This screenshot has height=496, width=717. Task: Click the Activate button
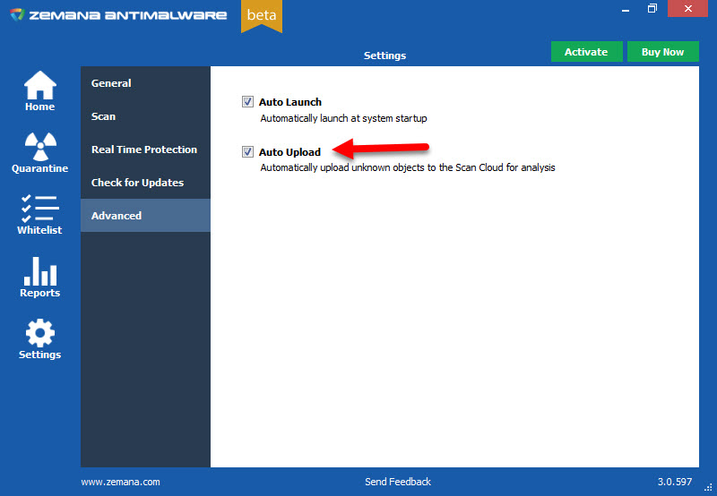coord(587,52)
